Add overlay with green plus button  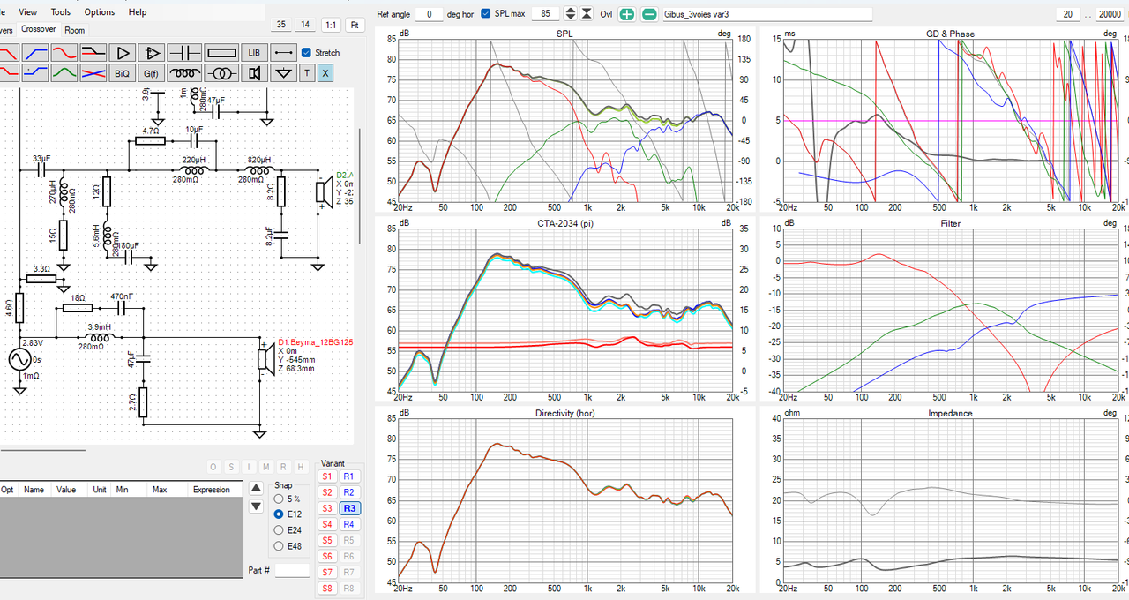point(626,14)
